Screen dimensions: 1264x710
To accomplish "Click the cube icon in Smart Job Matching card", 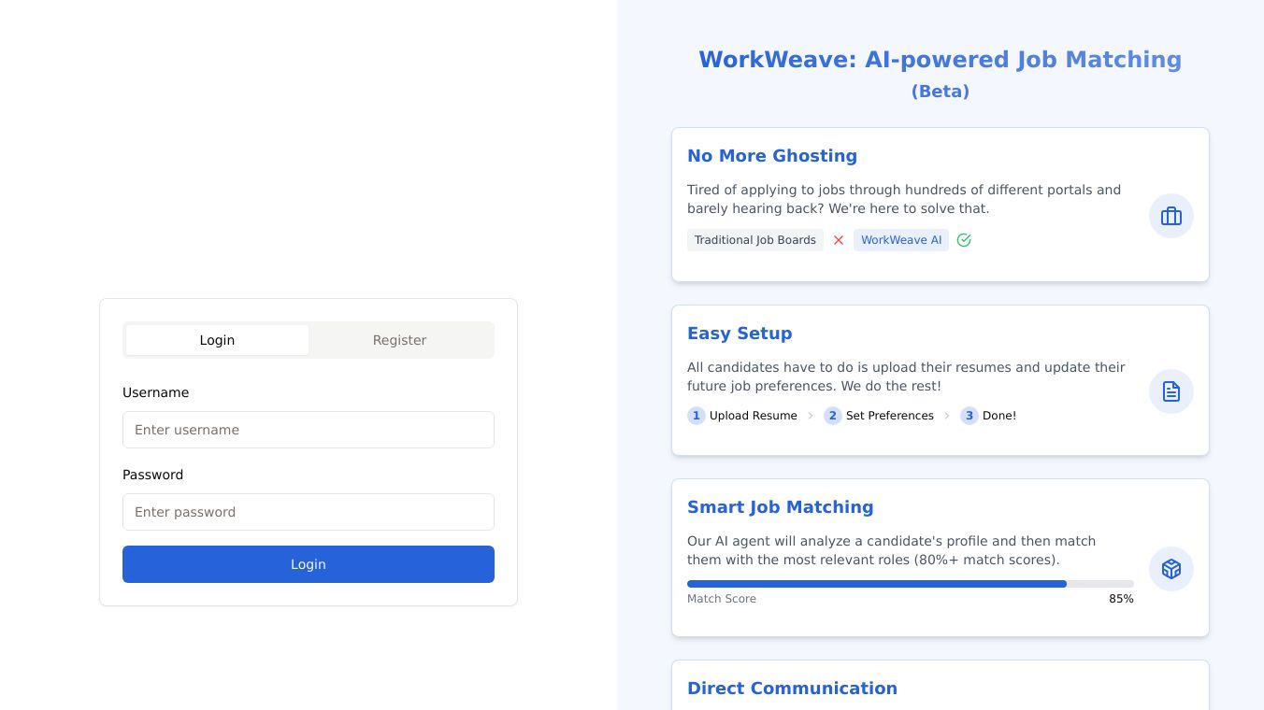I will click(x=1171, y=569).
